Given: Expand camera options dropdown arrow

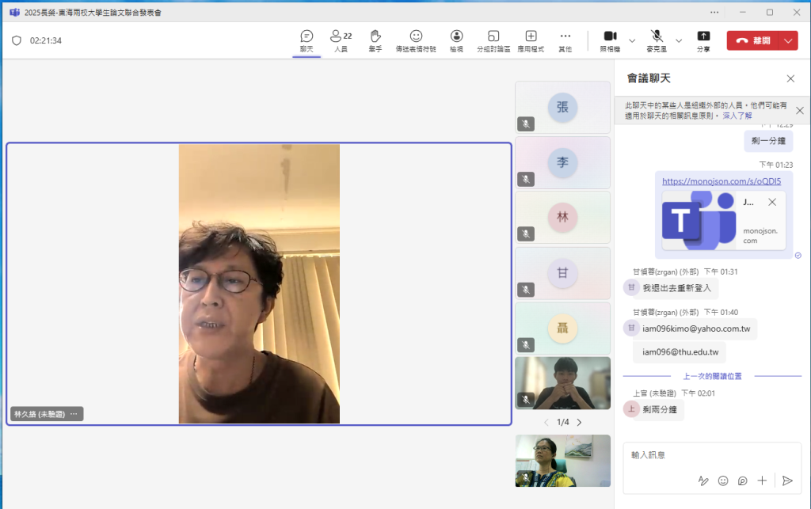Looking at the screenshot, I should 632,41.
